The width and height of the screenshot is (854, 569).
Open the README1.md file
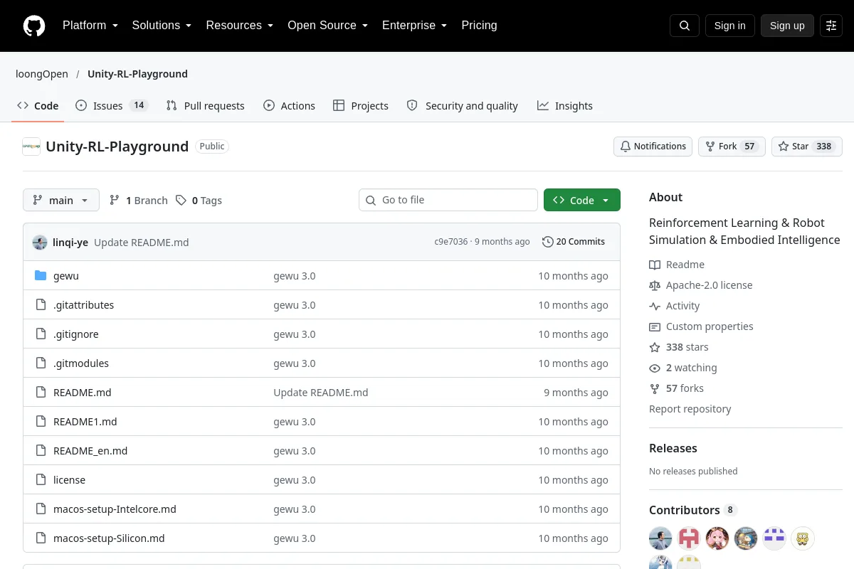(85, 422)
